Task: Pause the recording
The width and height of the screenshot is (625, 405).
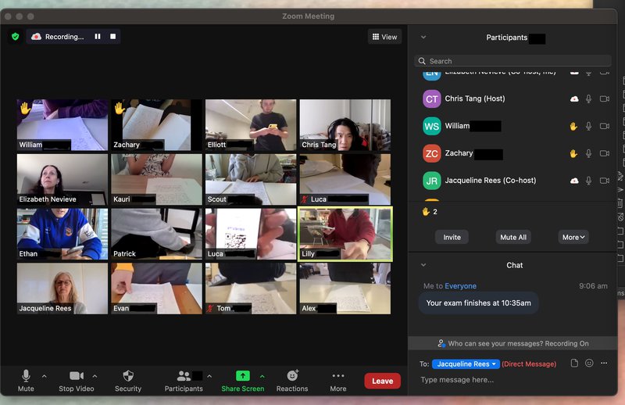Action: [98, 37]
